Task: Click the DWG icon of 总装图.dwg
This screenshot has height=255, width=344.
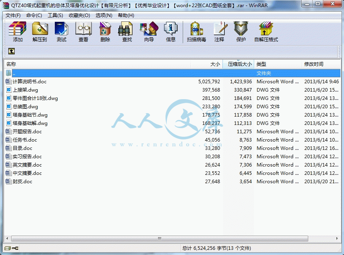Action: click(x=9, y=106)
